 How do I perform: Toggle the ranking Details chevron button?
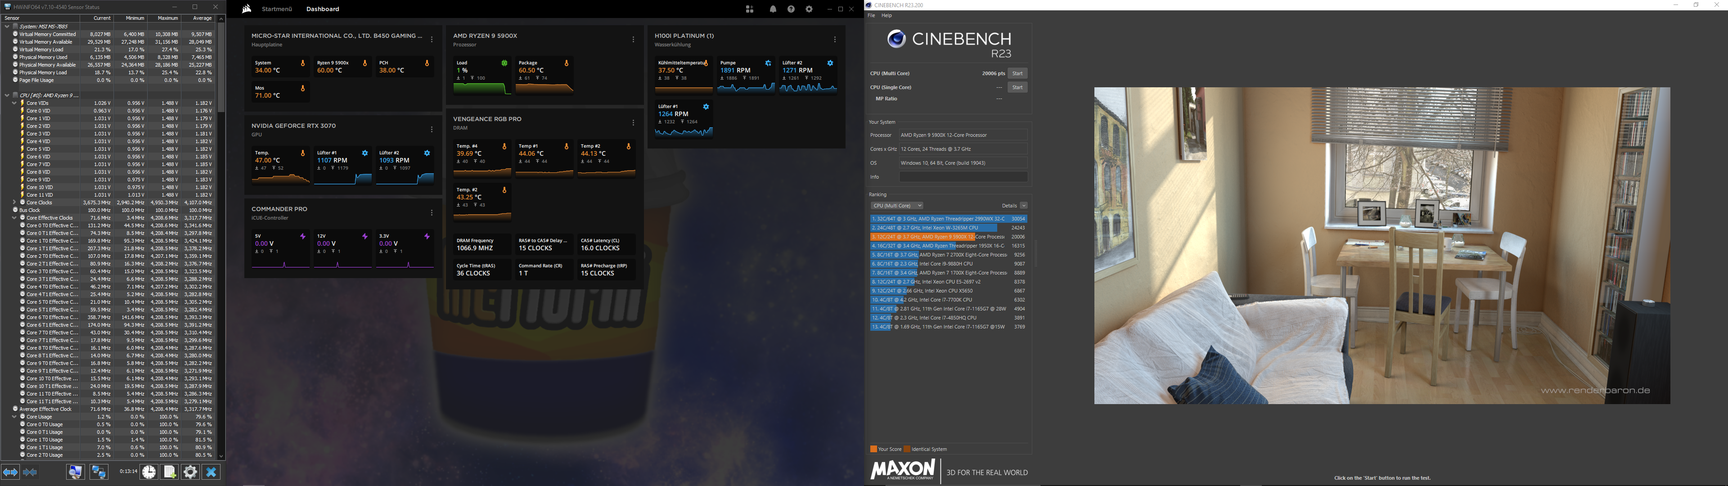click(1024, 205)
